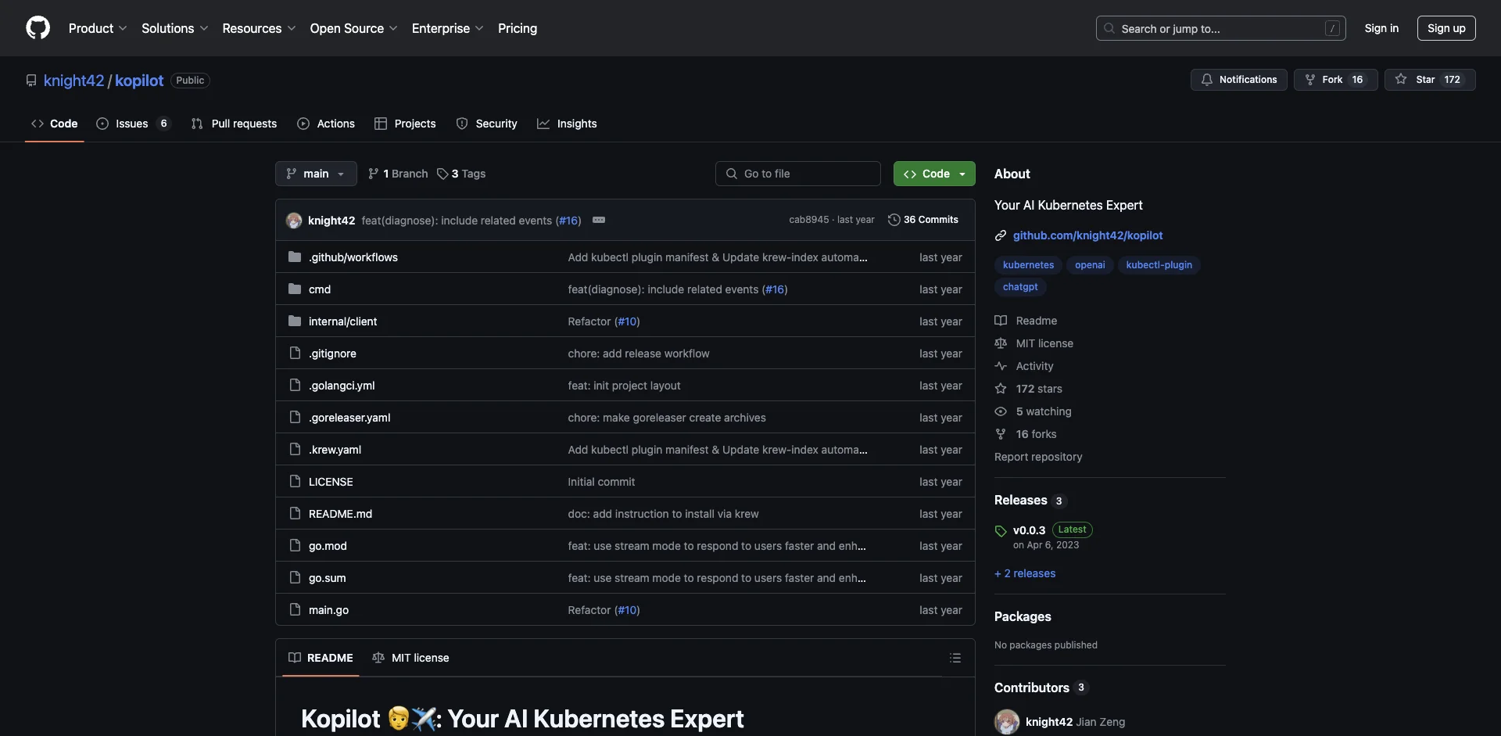View the 3 Tags link
The image size is (1501, 736).
461,174
